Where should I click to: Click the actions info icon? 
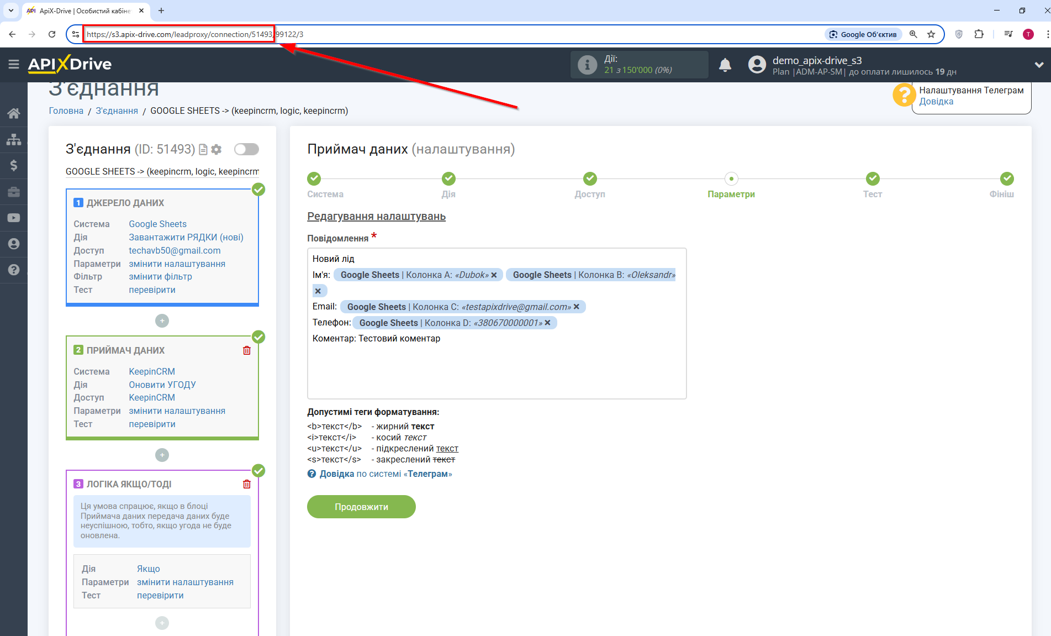pos(587,65)
